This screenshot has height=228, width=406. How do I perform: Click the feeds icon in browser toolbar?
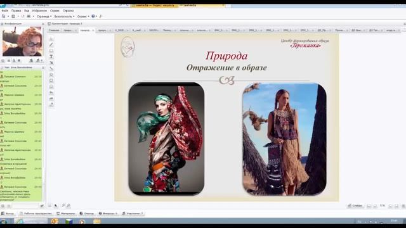[x=13, y=16]
